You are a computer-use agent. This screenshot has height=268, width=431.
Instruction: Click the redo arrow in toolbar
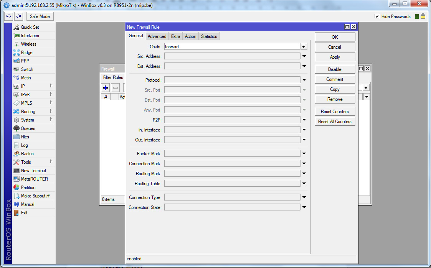pyautogui.click(x=18, y=16)
